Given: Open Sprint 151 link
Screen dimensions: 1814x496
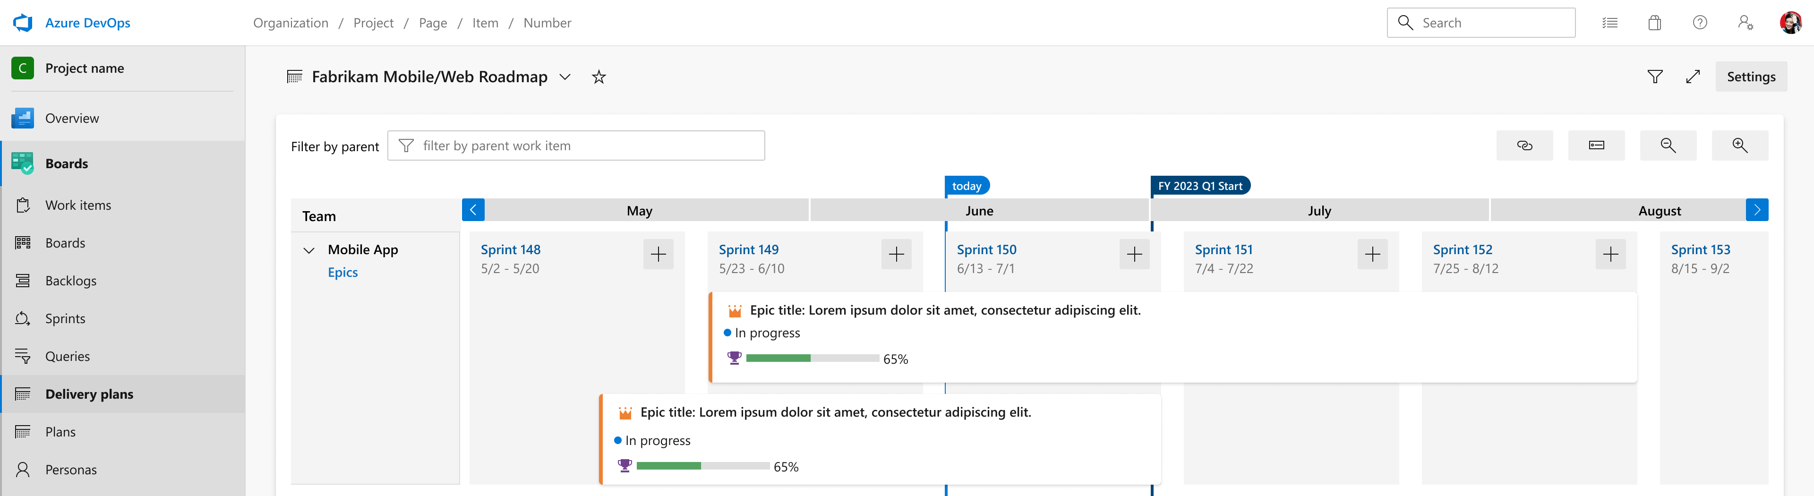Looking at the screenshot, I should click(1224, 249).
